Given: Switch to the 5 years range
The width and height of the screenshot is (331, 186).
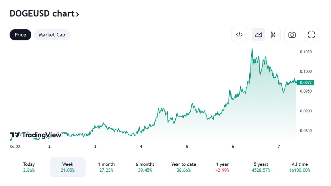Looking at the screenshot, I should [x=261, y=167].
